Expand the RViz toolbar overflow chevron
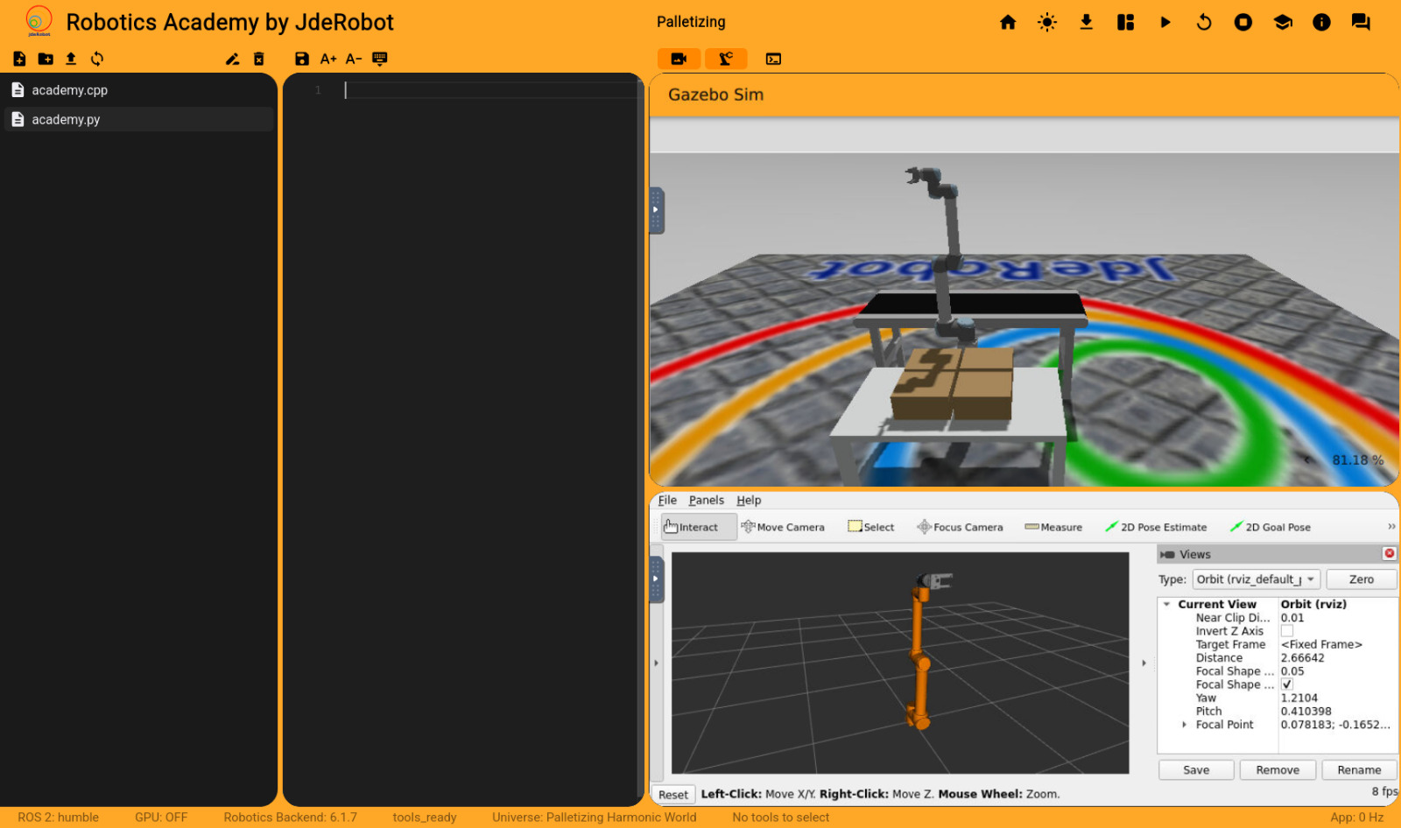The width and height of the screenshot is (1401, 828). coord(1391,526)
